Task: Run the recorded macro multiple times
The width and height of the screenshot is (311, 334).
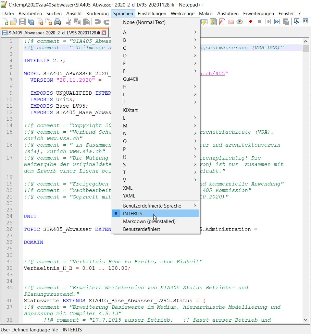Action: coord(277,21)
